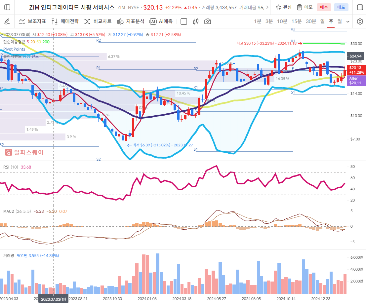
Task: Click the green 200 moving average label
Action: click(46, 42)
